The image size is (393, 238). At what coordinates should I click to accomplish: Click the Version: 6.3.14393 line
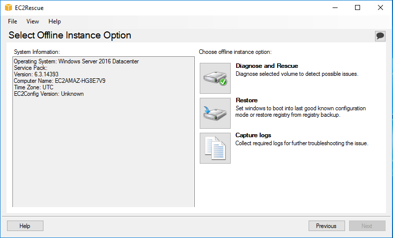(x=36, y=74)
